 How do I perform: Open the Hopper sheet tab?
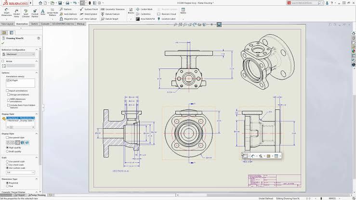coord(20,195)
